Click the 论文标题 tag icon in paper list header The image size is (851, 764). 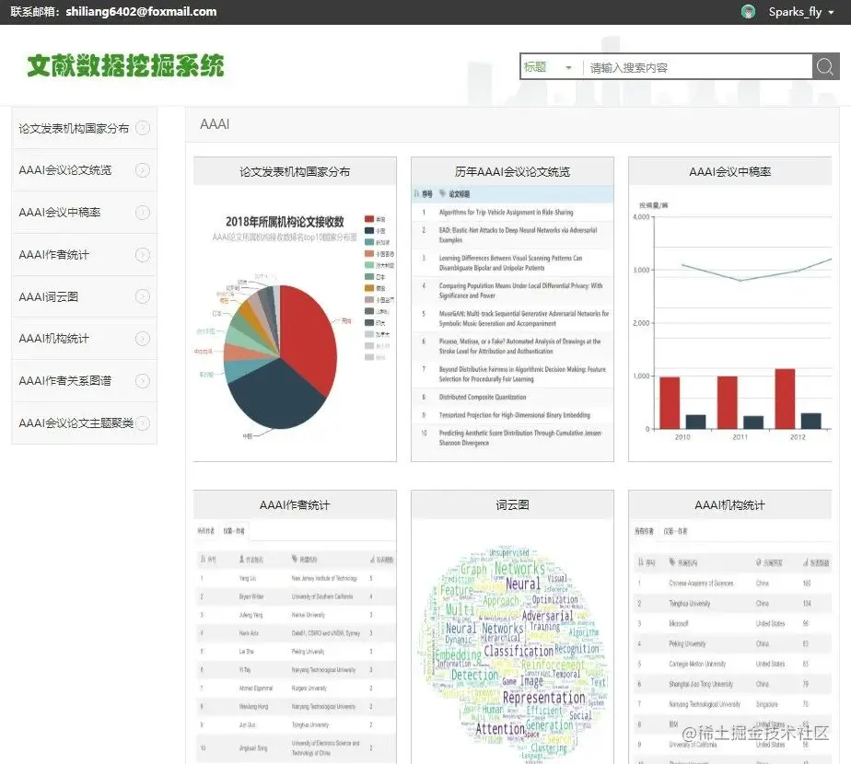point(442,193)
